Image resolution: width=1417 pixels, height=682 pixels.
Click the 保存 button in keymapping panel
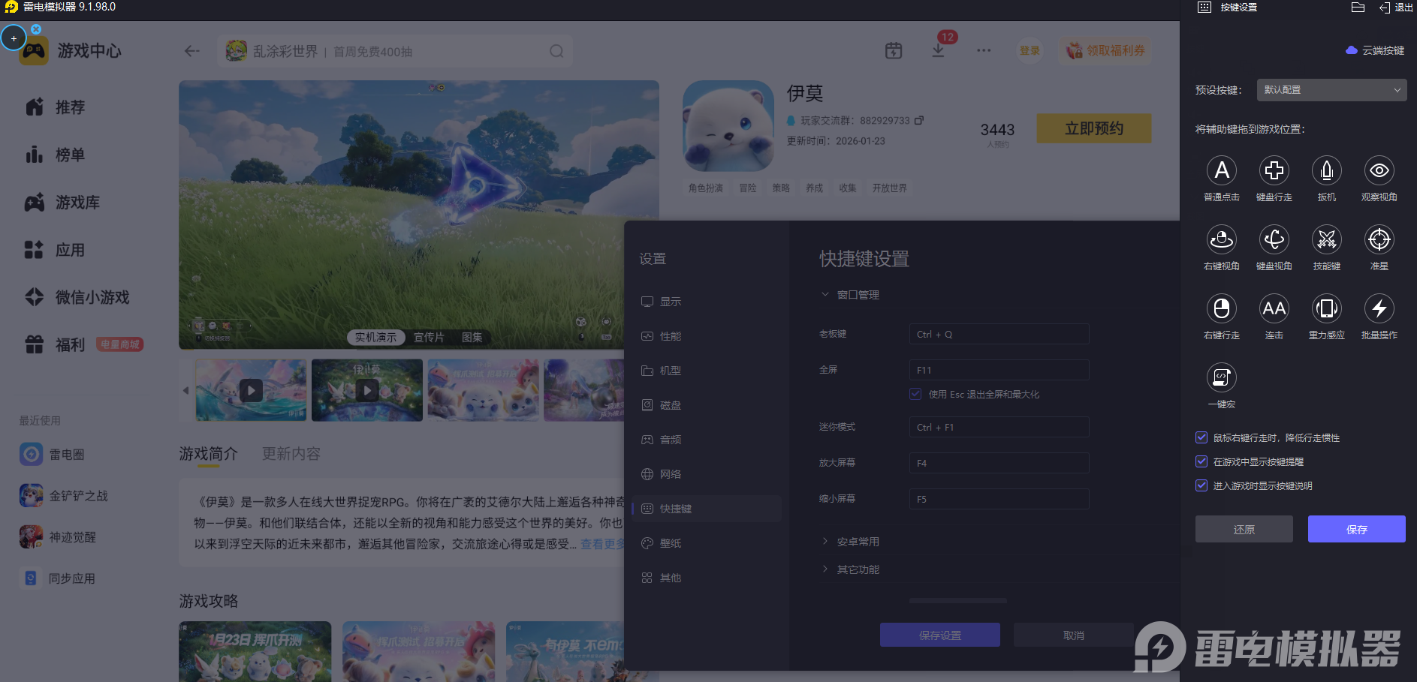click(1357, 529)
